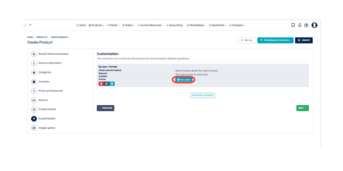
Task: Expand the Products menu dropdown
Action: pos(96,25)
